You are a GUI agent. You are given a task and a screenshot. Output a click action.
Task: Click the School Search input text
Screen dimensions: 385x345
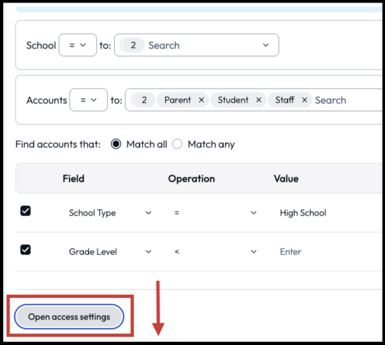[164, 45]
